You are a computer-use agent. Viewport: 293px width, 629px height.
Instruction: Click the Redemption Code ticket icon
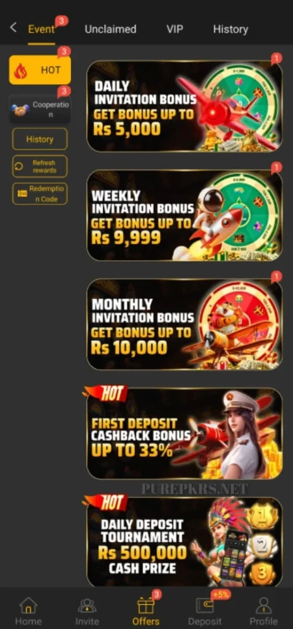click(23, 193)
